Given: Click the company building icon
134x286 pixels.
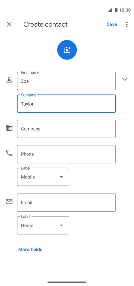Looking at the screenshot, I should pyautogui.click(x=9, y=128).
